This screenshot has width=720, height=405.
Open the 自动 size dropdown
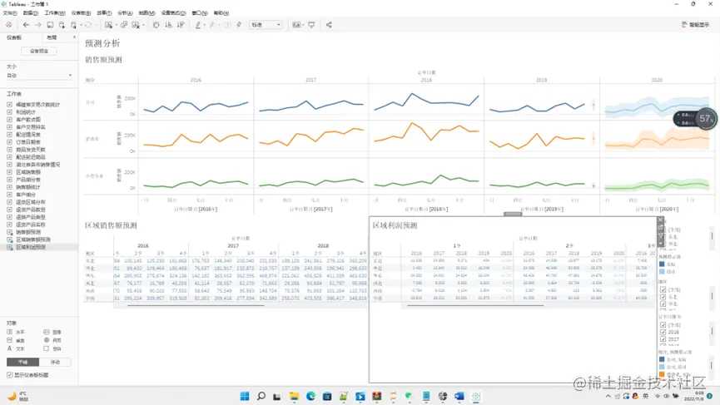point(39,75)
